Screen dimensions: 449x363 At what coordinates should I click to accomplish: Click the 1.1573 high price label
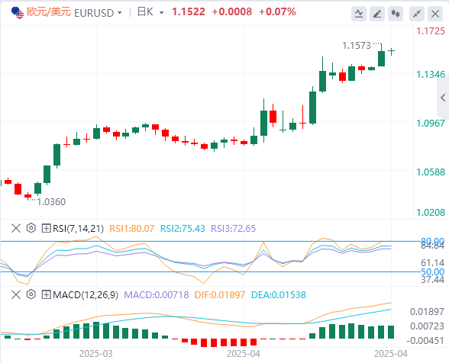click(x=357, y=46)
